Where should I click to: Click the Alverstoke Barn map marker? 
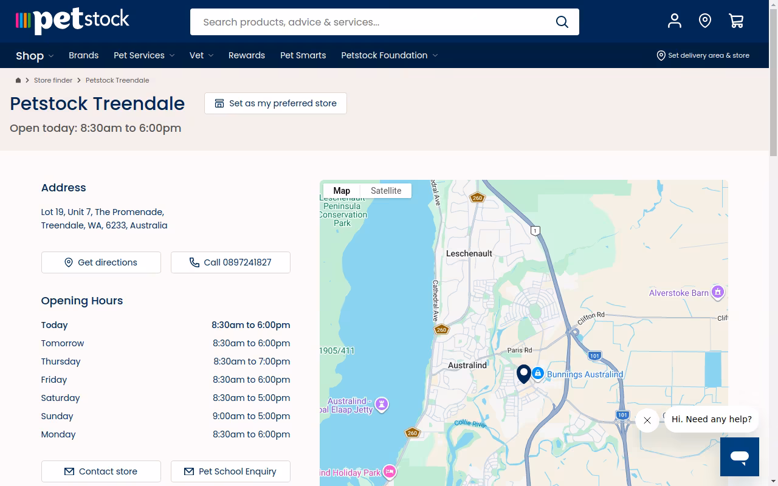pos(718,292)
